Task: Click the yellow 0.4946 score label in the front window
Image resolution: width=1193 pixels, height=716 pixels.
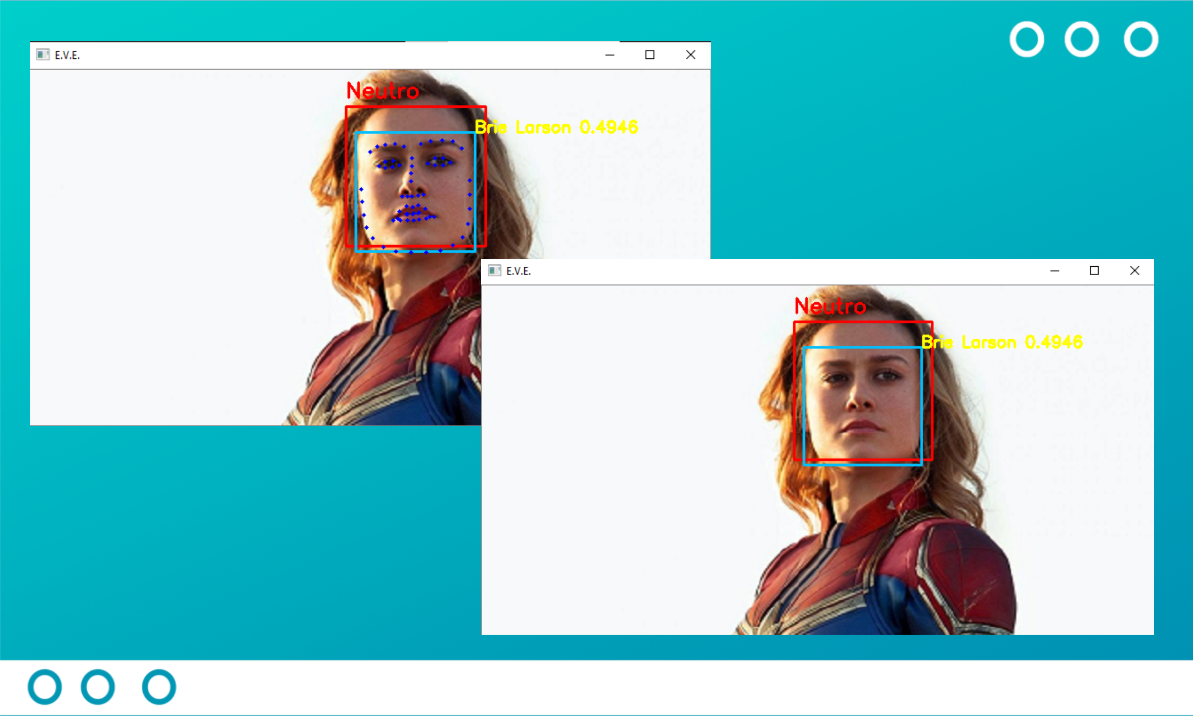Action: pyautogui.click(x=1054, y=342)
